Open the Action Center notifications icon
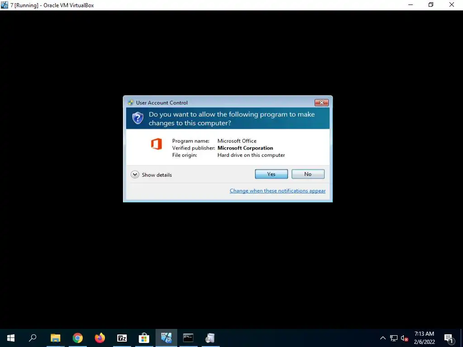Screen dimensions: 463x347 click(x=449, y=338)
